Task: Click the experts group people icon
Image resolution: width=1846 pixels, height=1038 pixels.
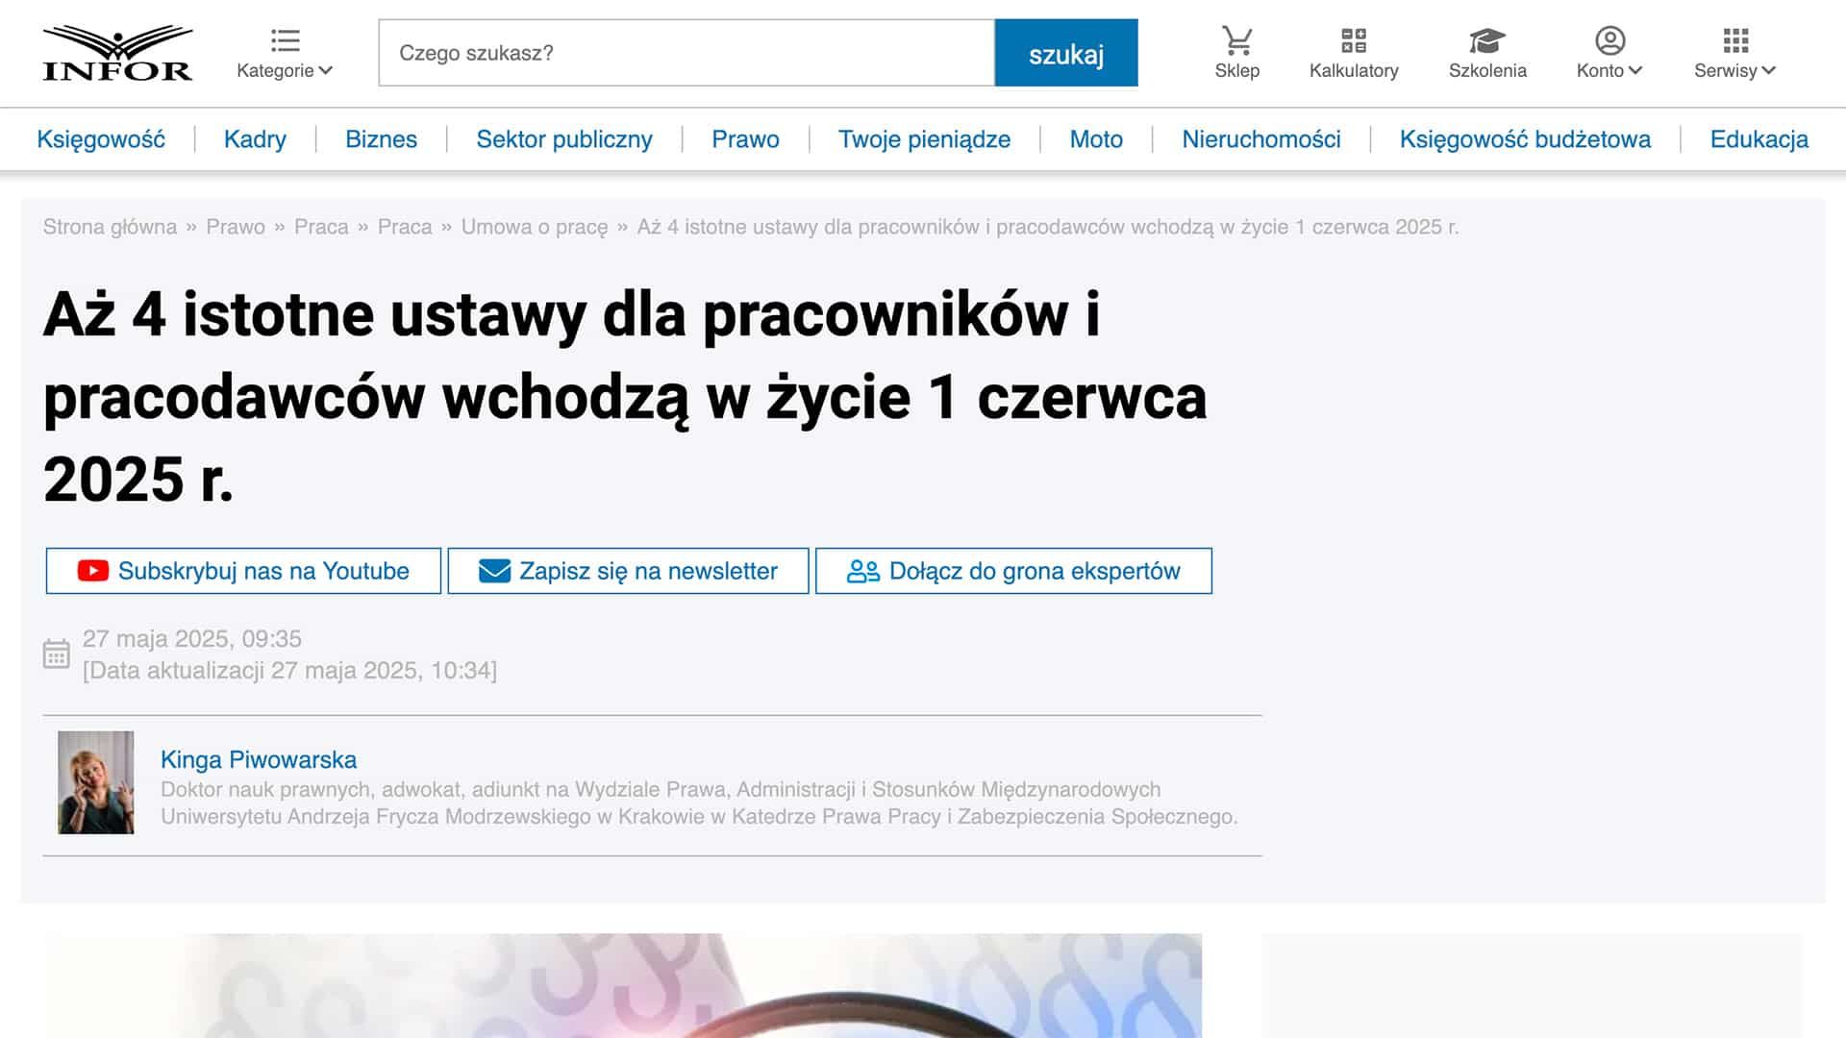Action: point(862,571)
